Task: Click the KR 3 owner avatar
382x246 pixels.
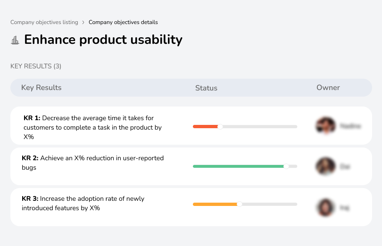Action: (x=325, y=207)
